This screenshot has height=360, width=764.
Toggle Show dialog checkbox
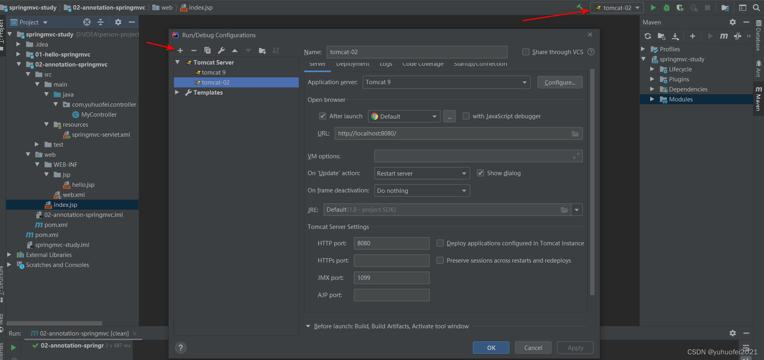coord(480,173)
